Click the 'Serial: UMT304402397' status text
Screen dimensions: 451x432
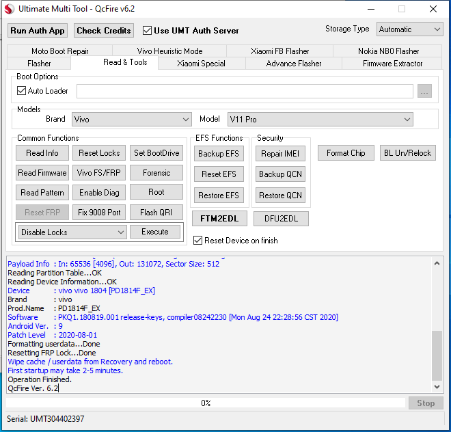click(46, 419)
